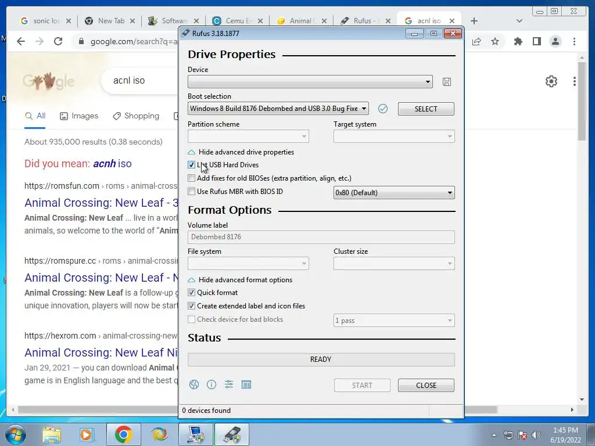This screenshot has height=446, width=595.
Task: Open Rufus language globe icon
Action: 194,384
